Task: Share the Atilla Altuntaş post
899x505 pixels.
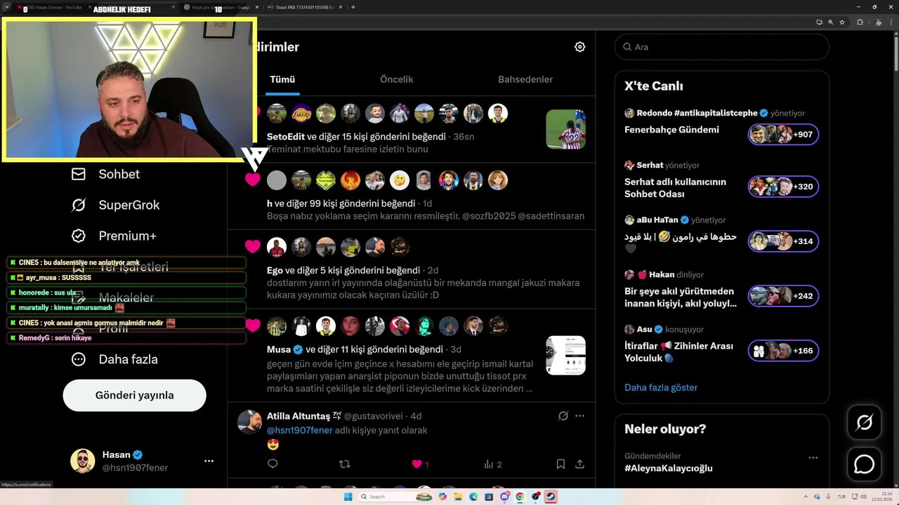Action: tap(579, 464)
